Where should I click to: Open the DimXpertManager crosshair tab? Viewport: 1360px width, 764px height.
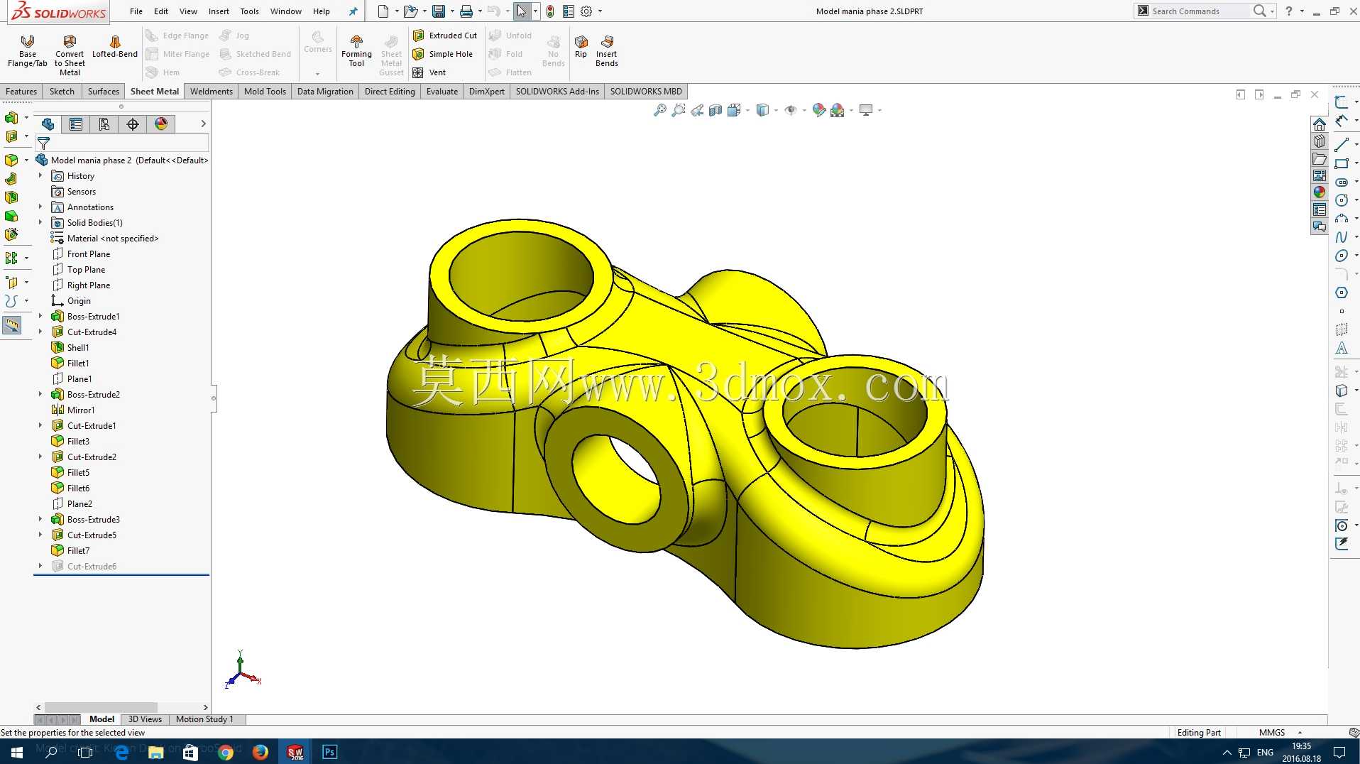click(x=133, y=124)
